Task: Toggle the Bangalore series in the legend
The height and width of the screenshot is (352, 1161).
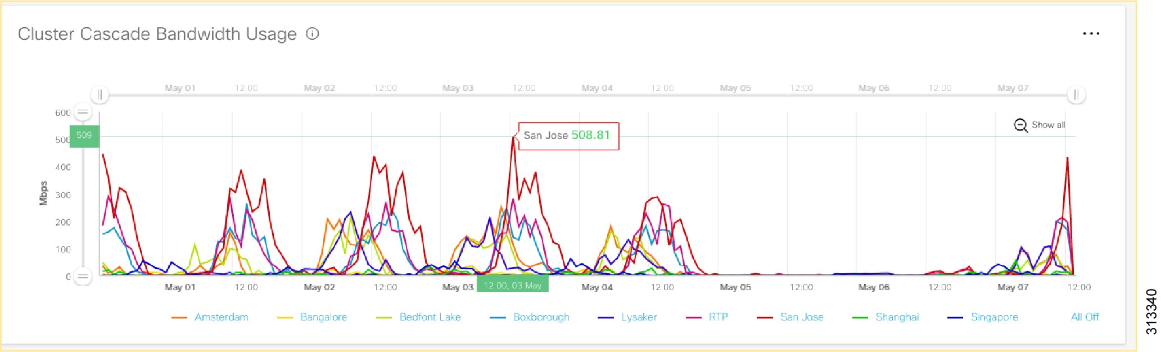Action: pos(312,317)
